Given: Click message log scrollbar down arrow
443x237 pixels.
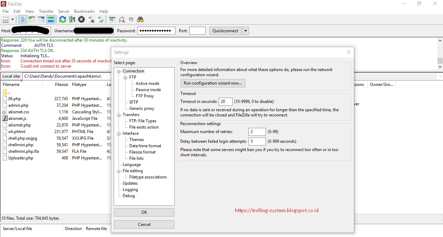Looking at the screenshot, I should tap(440, 67).
